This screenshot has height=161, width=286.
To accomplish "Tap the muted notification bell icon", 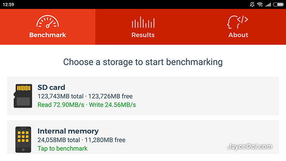I will click(252, 4).
